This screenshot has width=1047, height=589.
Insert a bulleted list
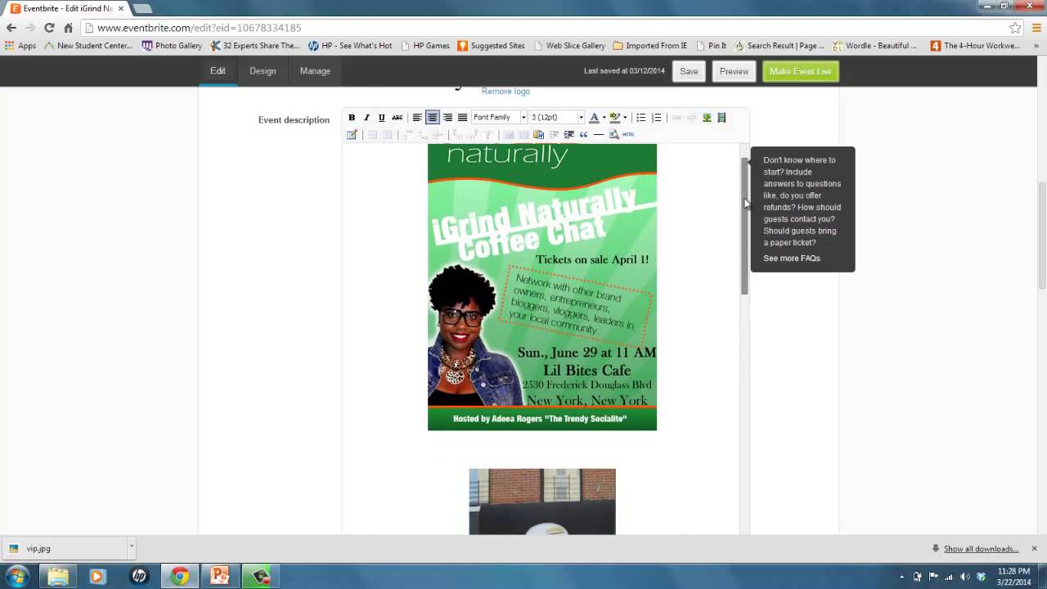click(x=641, y=118)
